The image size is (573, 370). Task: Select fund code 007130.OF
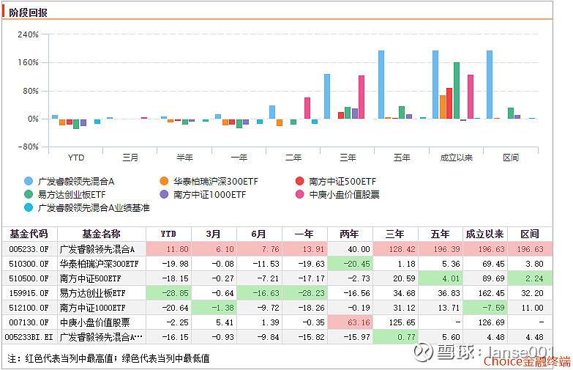pyautogui.click(x=29, y=322)
